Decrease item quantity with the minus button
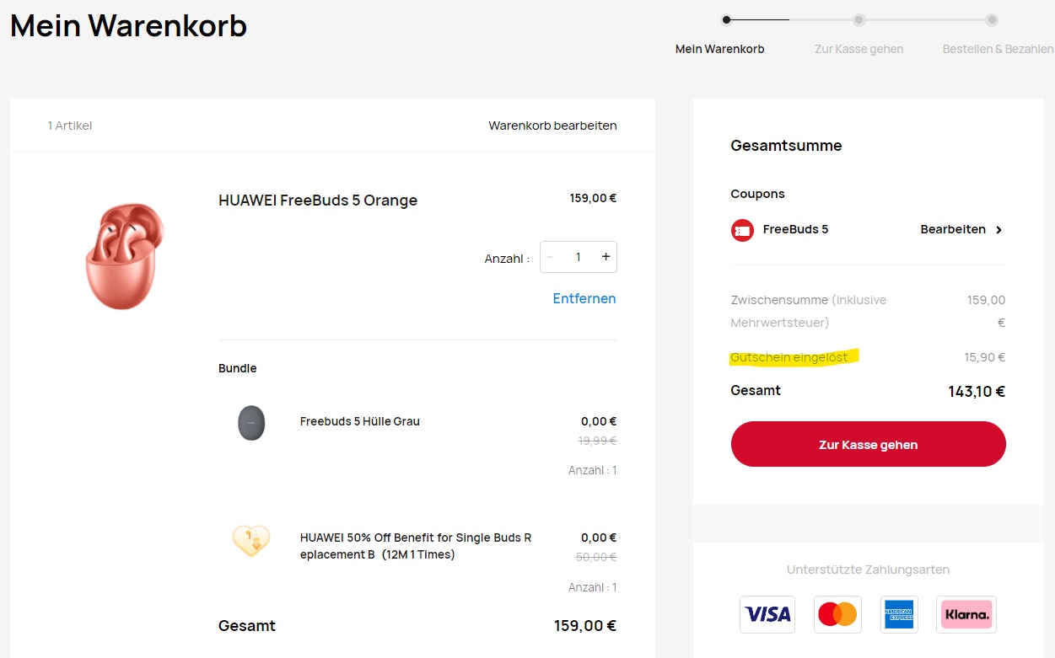The height and width of the screenshot is (658, 1055). (x=550, y=256)
